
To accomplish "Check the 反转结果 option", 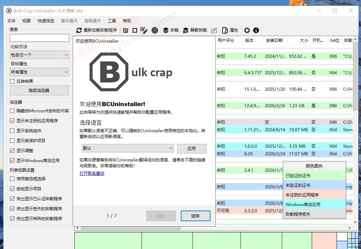I will pos(12,80).
